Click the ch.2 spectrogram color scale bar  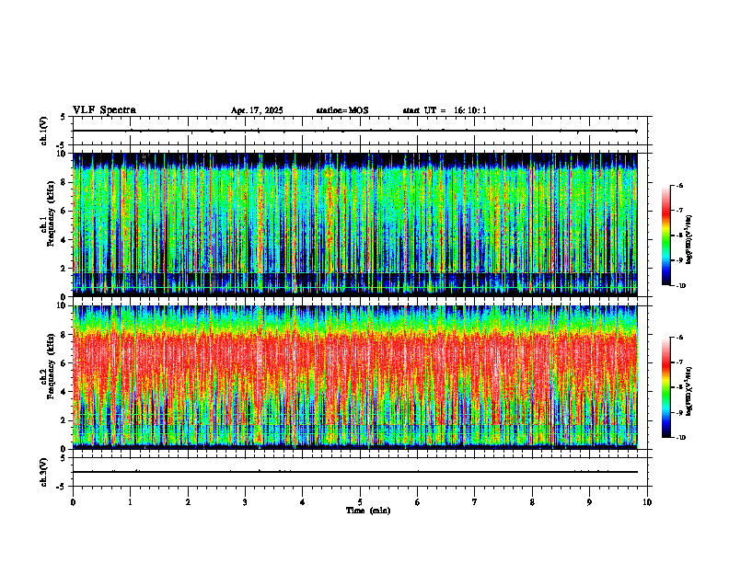pos(665,387)
